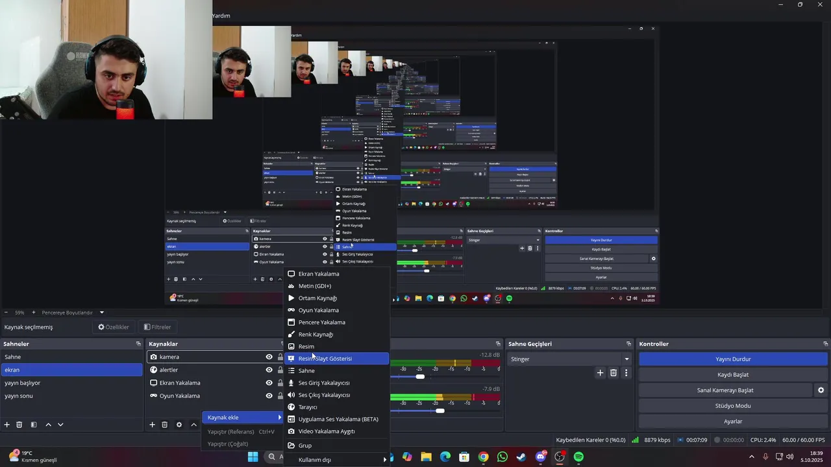Toggle lock on Ekran Yakalama source
The width and height of the screenshot is (831, 467).
tap(280, 383)
